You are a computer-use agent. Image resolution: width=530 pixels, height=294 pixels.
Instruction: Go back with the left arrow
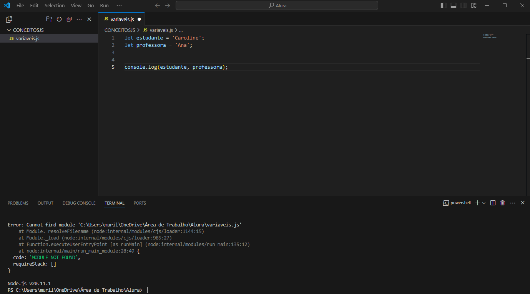point(157,5)
